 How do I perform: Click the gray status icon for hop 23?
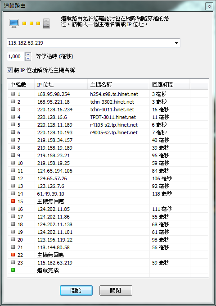pyautogui.click(x=13, y=262)
